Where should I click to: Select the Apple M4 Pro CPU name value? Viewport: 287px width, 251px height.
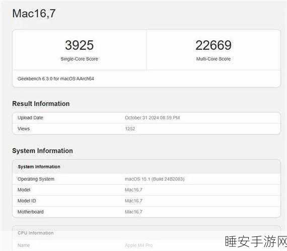click(139, 245)
